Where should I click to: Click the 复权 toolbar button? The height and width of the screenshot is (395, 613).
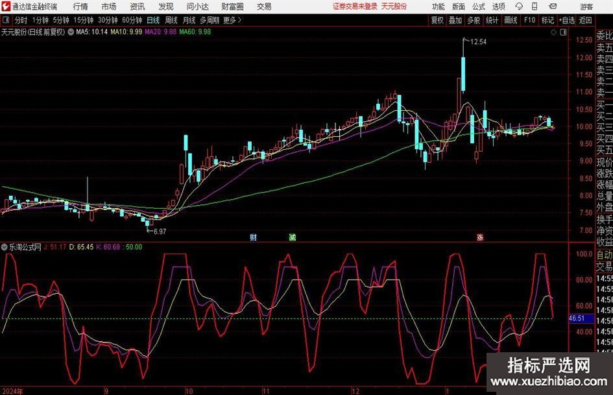437,20
